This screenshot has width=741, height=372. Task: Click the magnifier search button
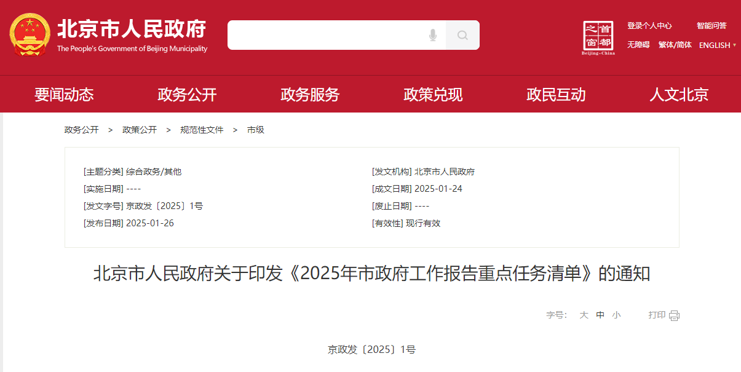462,35
